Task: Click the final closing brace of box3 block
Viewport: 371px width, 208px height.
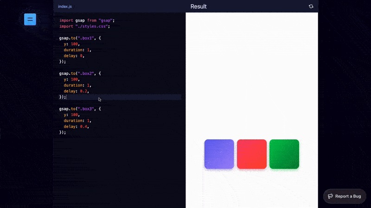Action: click(x=63, y=132)
